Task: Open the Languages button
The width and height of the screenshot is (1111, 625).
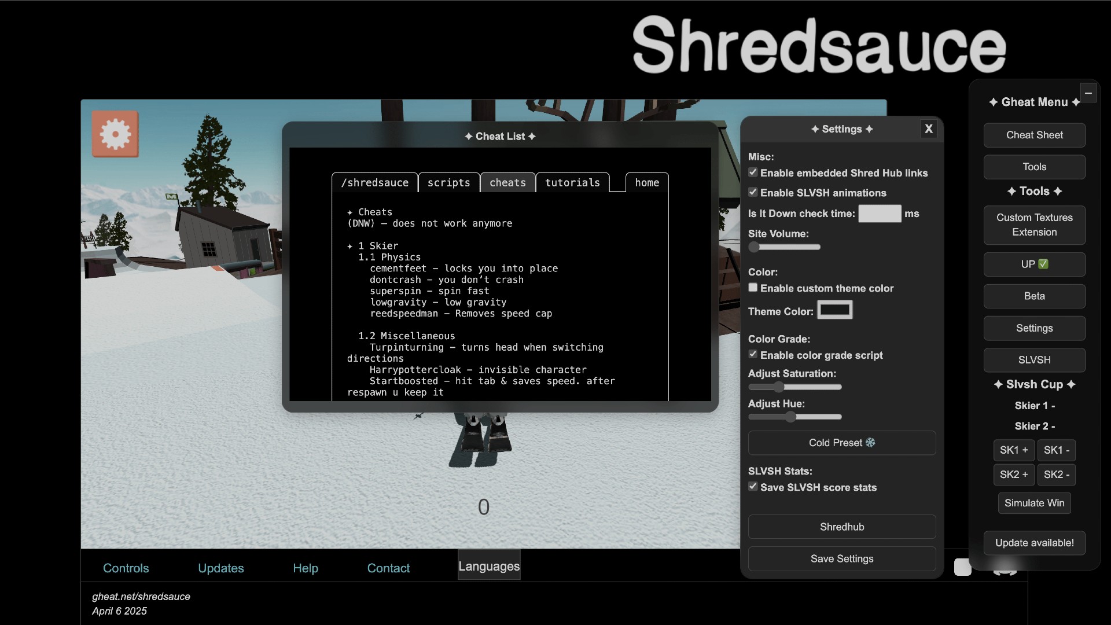Action: pyautogui.click(x=489, y=566)
